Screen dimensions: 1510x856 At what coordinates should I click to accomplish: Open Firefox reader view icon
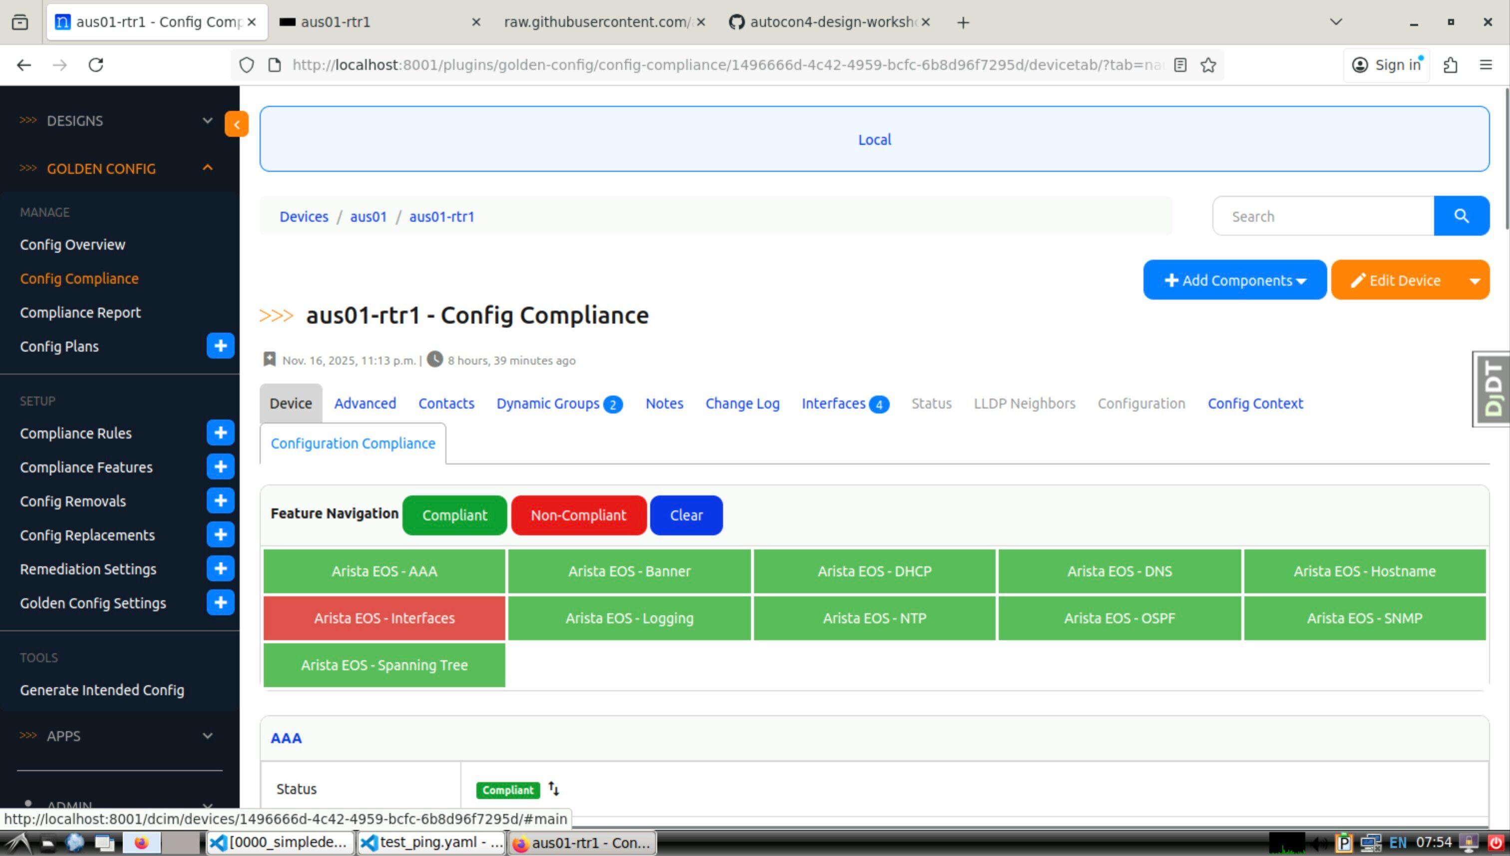click(1180, 64)
